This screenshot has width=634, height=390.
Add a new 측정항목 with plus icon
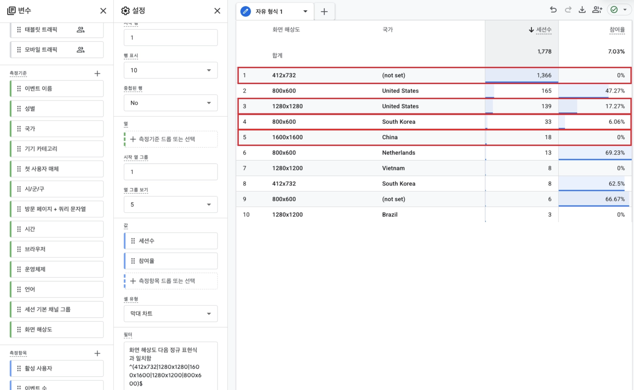pos(97,353)
